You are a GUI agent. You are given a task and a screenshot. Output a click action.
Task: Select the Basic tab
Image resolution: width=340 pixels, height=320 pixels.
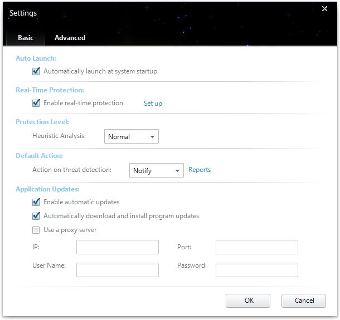(26, 38)
